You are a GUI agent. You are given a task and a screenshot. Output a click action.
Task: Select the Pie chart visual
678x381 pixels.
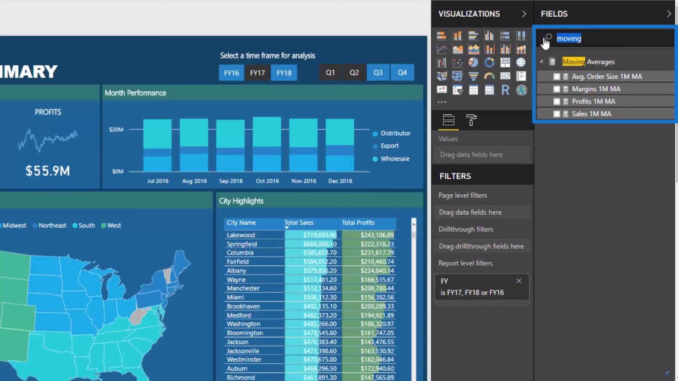(473, 62)
